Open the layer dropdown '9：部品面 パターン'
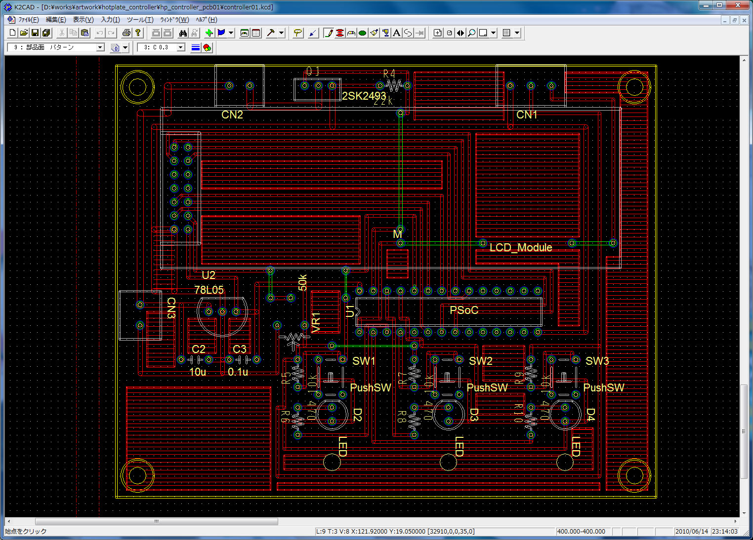The height and width of the screenshot is (540, 753). click(100, 47)
